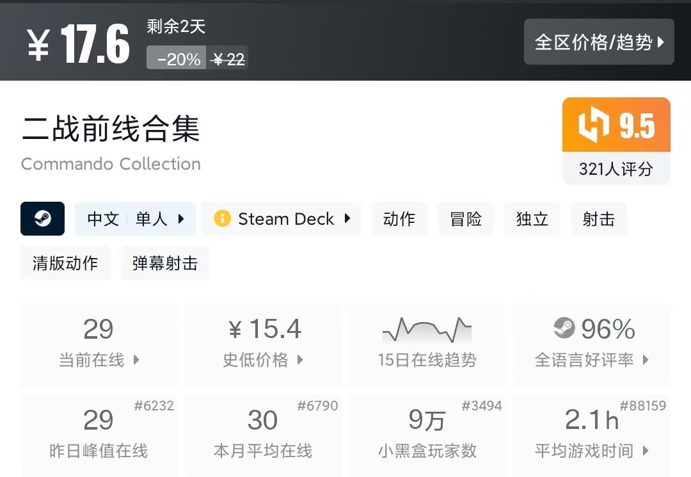
Task: Click the Steam platform logo icon
Action: [x=42, y=219]
